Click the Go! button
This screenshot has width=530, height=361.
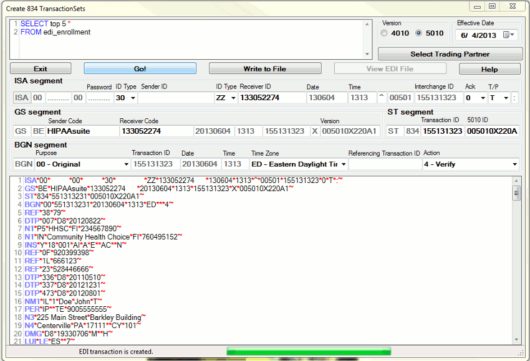coord(140,68)
